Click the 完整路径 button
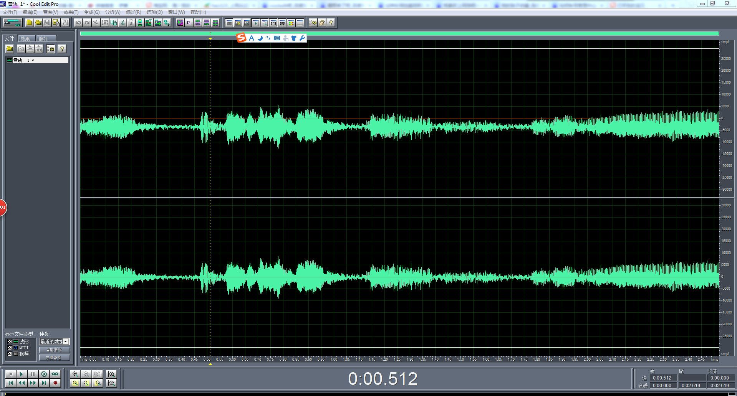Image resolution: width=737 pixels, height=396 pixels. coord(54,358)
